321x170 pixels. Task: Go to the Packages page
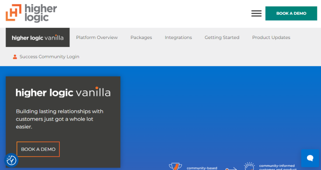click(141, 37)
